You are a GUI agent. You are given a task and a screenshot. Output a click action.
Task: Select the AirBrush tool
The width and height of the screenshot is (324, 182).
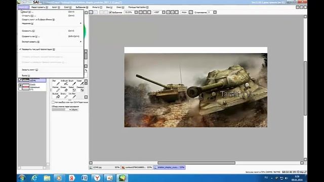tap(64, 82)
